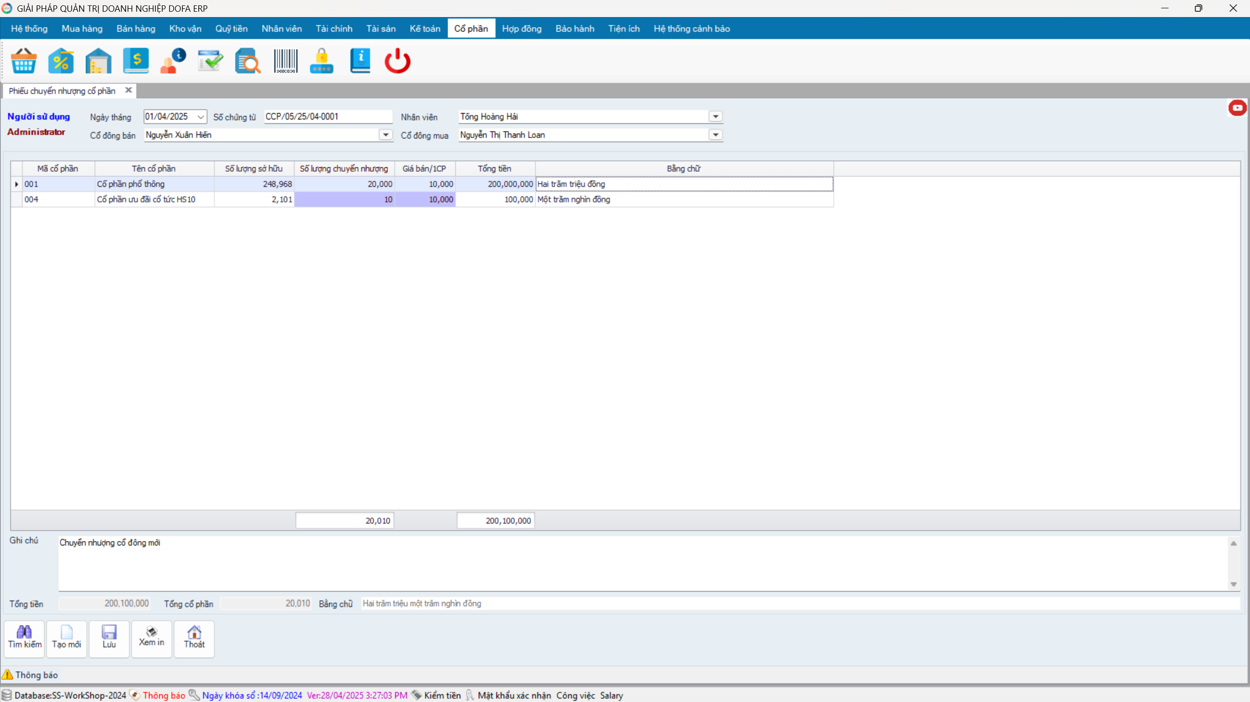Screen dimensions: 1250x702
Task: Open the Kế toán menu
Action: tap(425, 29)
